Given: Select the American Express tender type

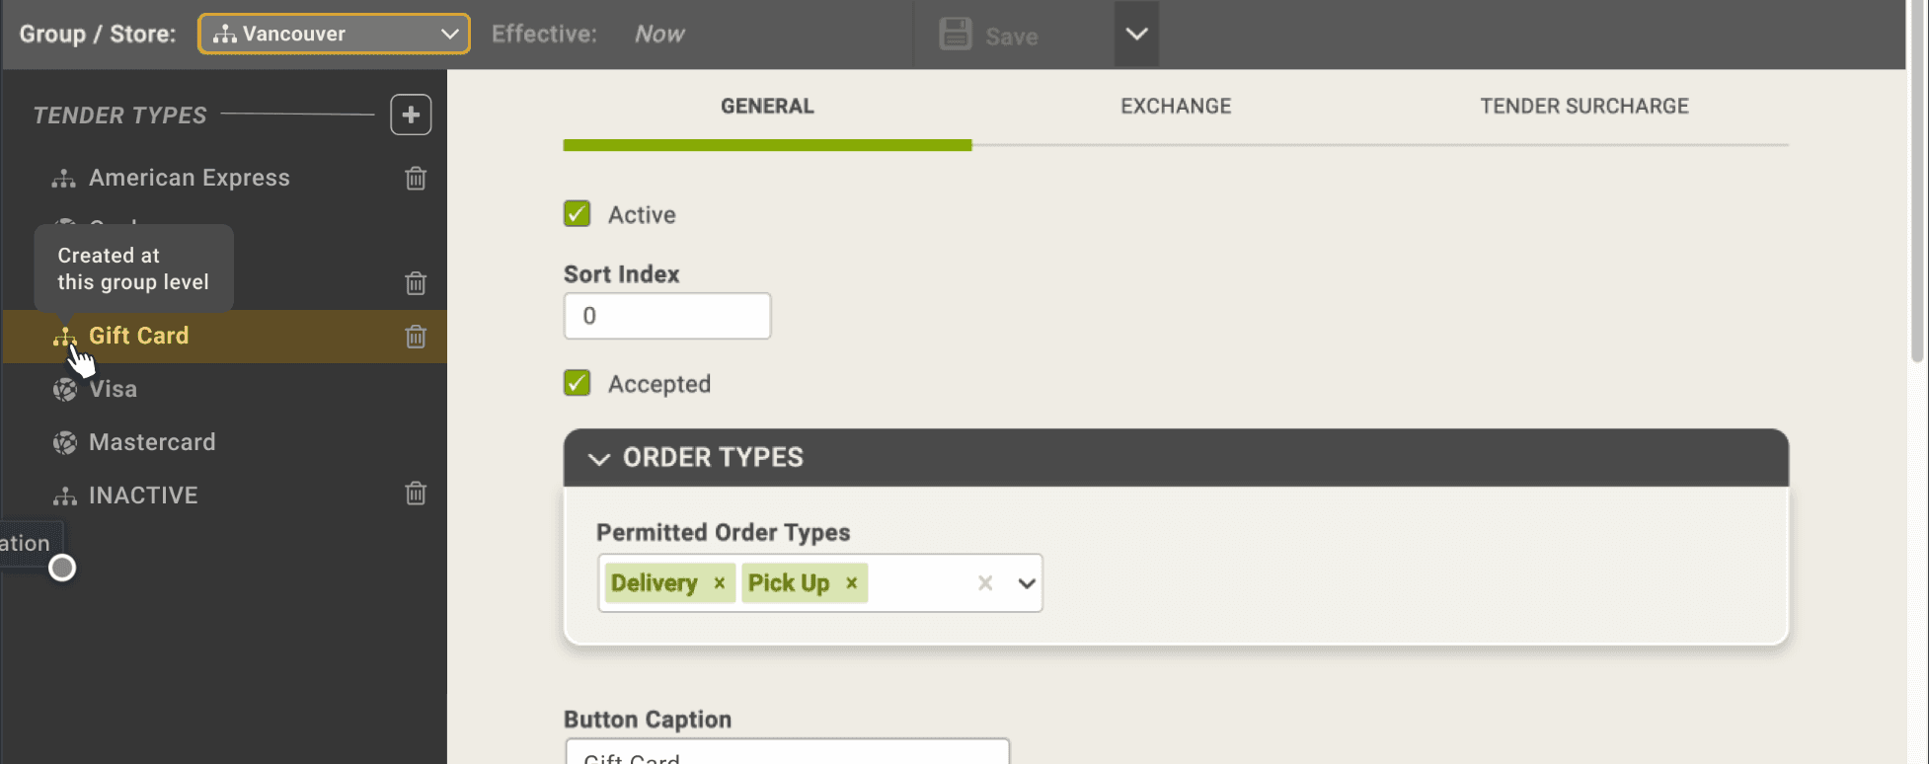Looking at the screenshot, I should click(190, 179).
